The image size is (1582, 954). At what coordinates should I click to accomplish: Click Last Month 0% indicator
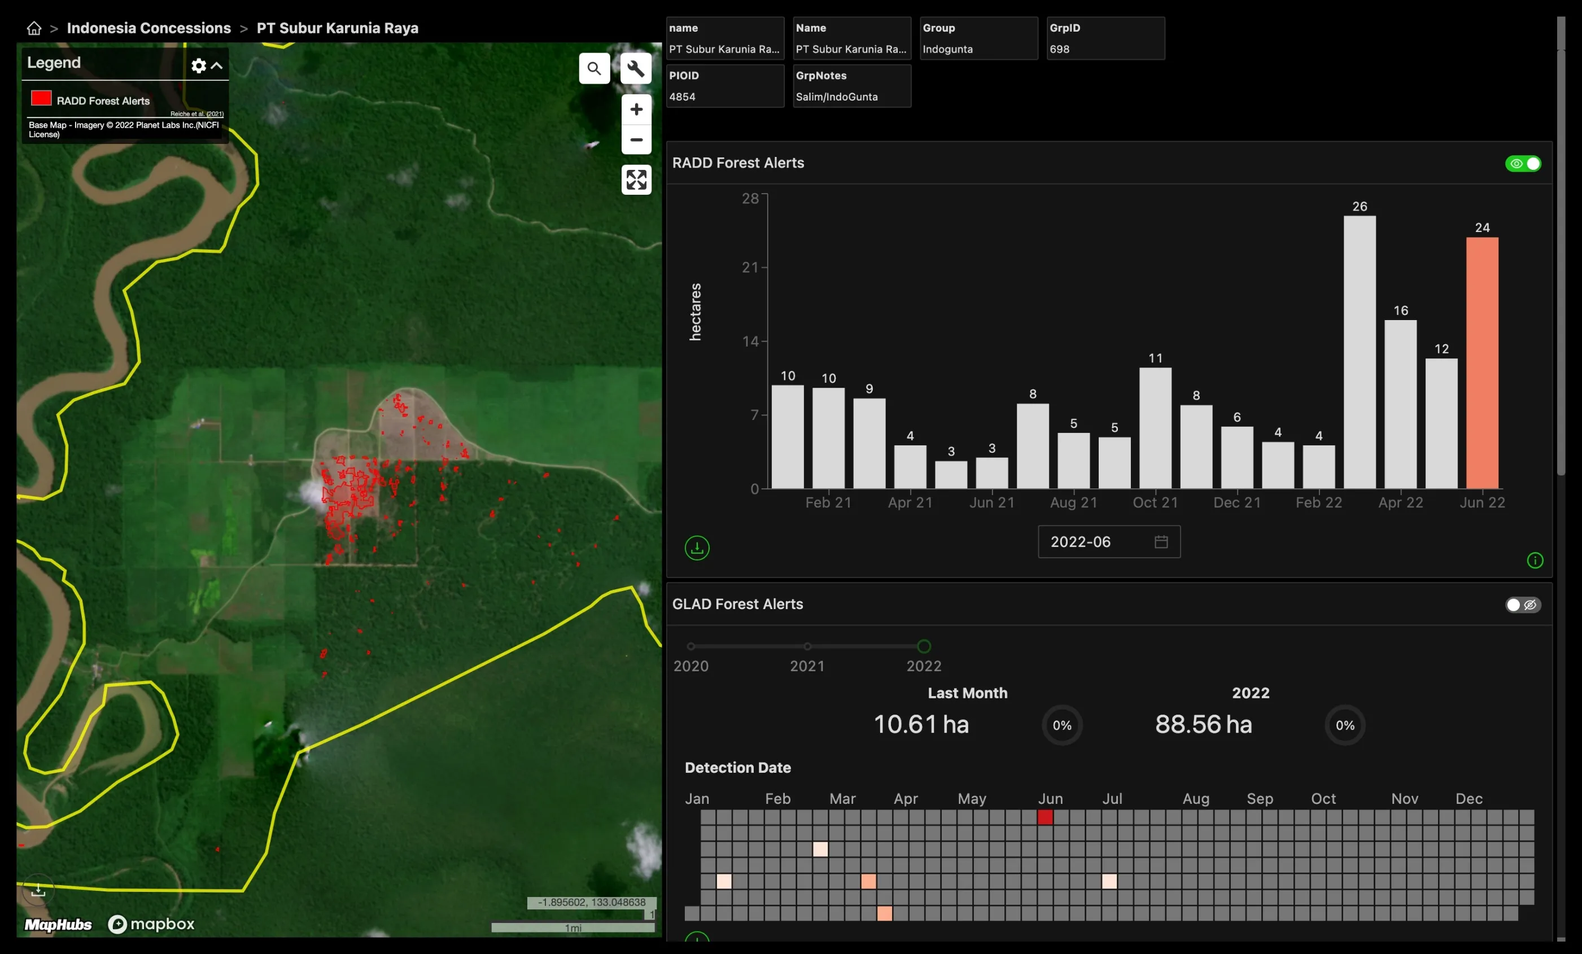tap(1062, 725)
